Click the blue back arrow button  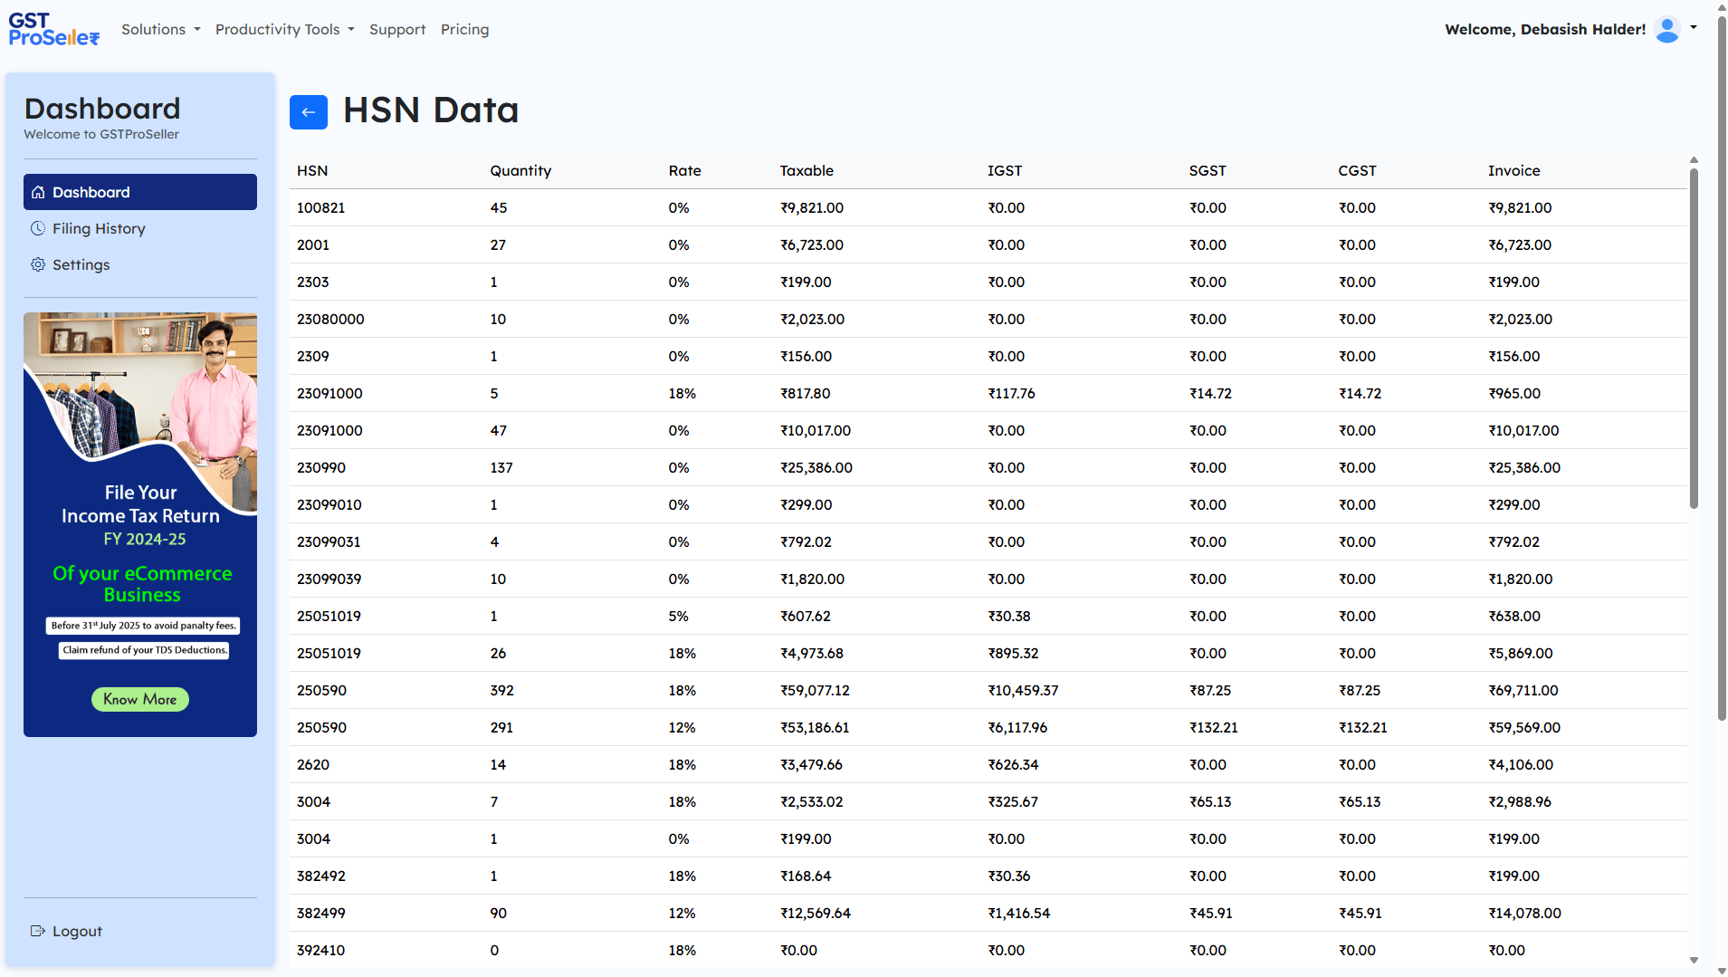(x=308, y=112)
